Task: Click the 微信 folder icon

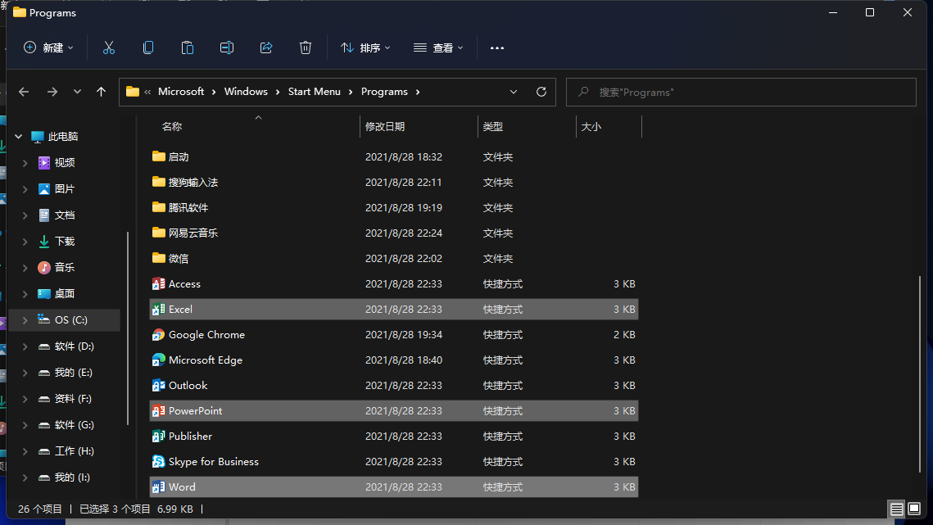Action: click(x=158, y=258)
